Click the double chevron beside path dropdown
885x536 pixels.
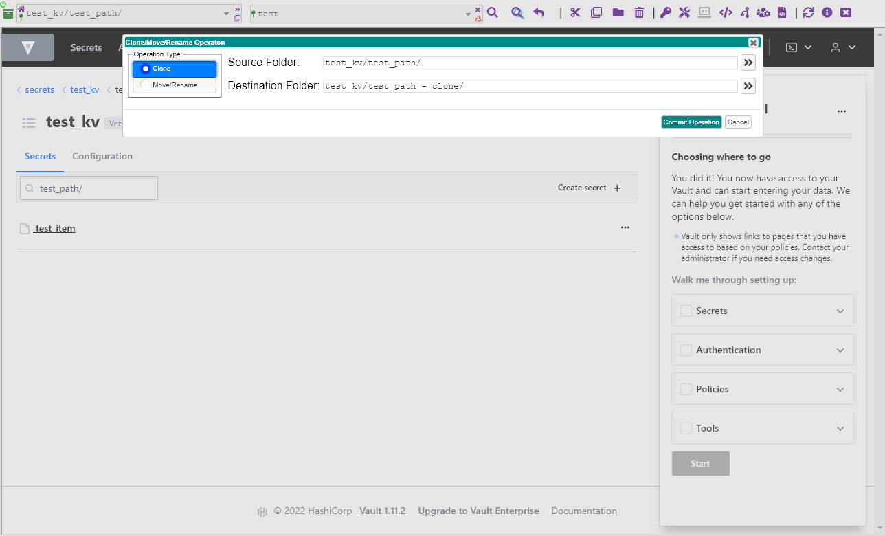point(238,10)
